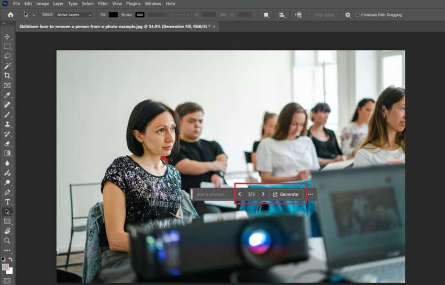The image size is (445, 285).
Task: Enable Constrain Path Dragging checkbox
Action: (x=357, y=15)
